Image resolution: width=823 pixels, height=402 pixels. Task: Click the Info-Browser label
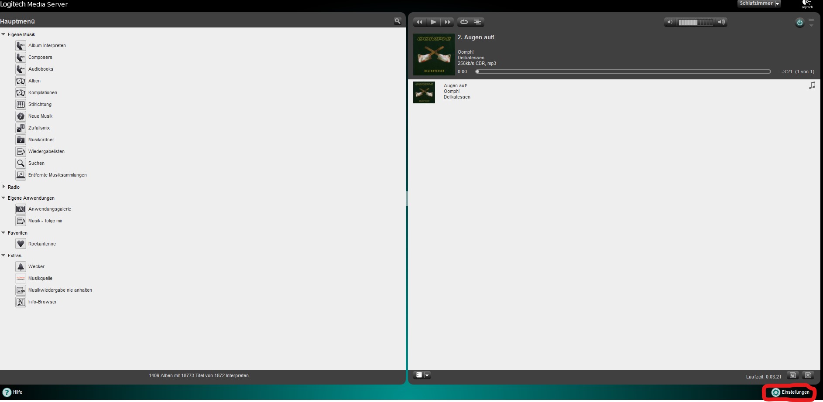tap(42, 302)
